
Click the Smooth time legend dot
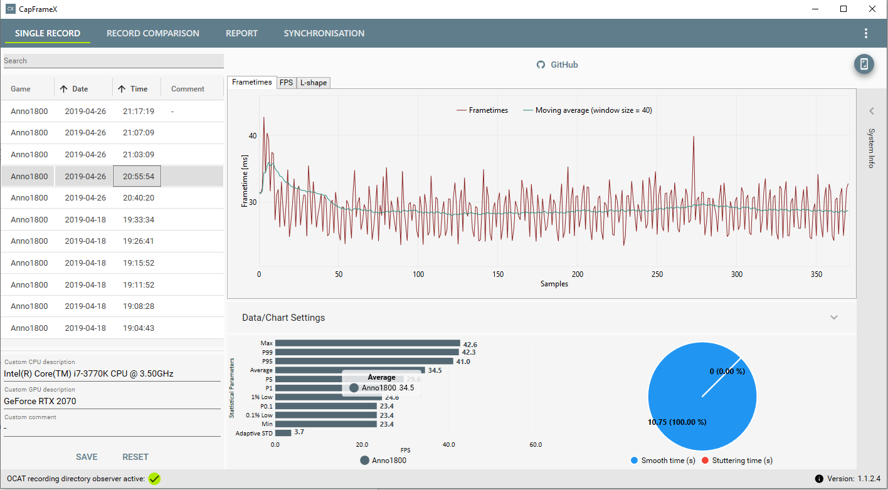(634, 461)
